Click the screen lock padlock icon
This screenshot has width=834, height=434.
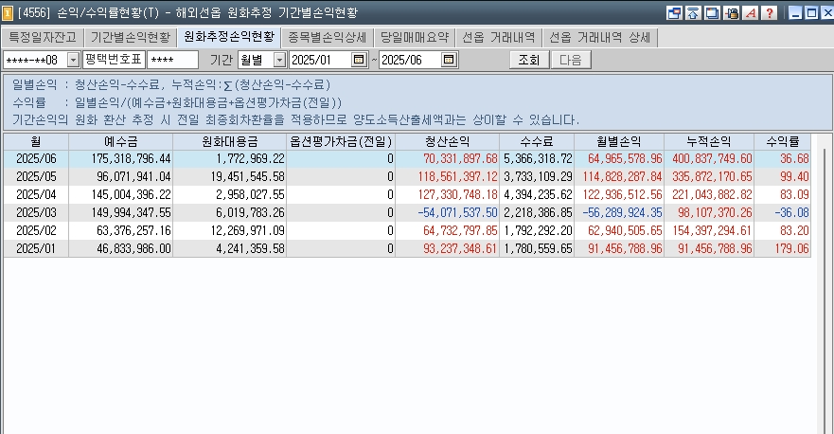[732, 12]
